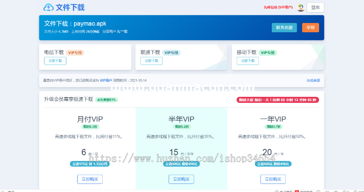Click the blue VIP用户 link in notice

coord(106,80)
